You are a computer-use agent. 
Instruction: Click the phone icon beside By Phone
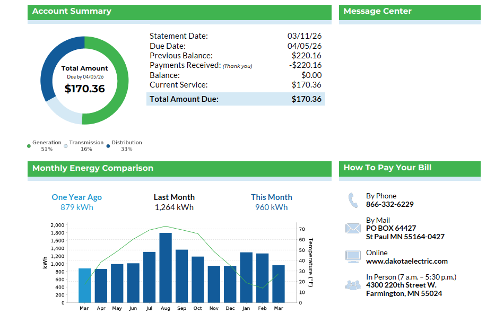[x=353, y=201]
